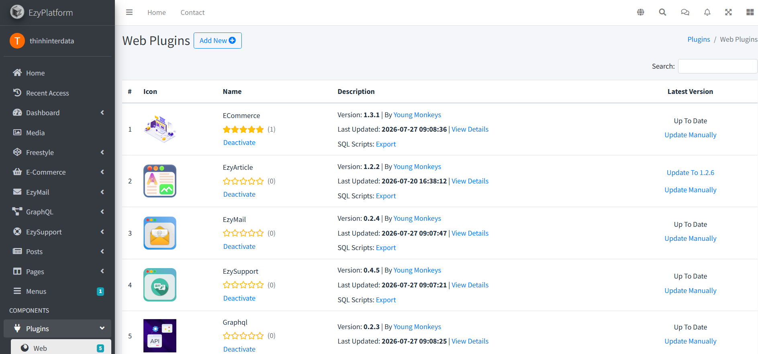Expand the Posts submenu chevron
Image resolution: width=758 pixels, height=354 pixels.
coord(102,251)
